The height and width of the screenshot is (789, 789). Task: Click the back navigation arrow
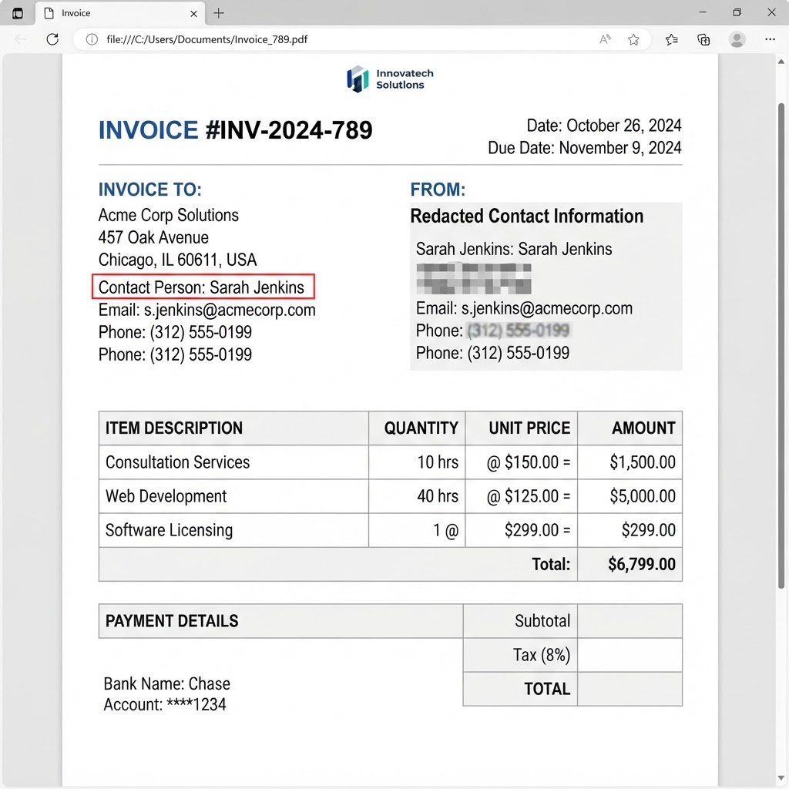coord(20,39)
